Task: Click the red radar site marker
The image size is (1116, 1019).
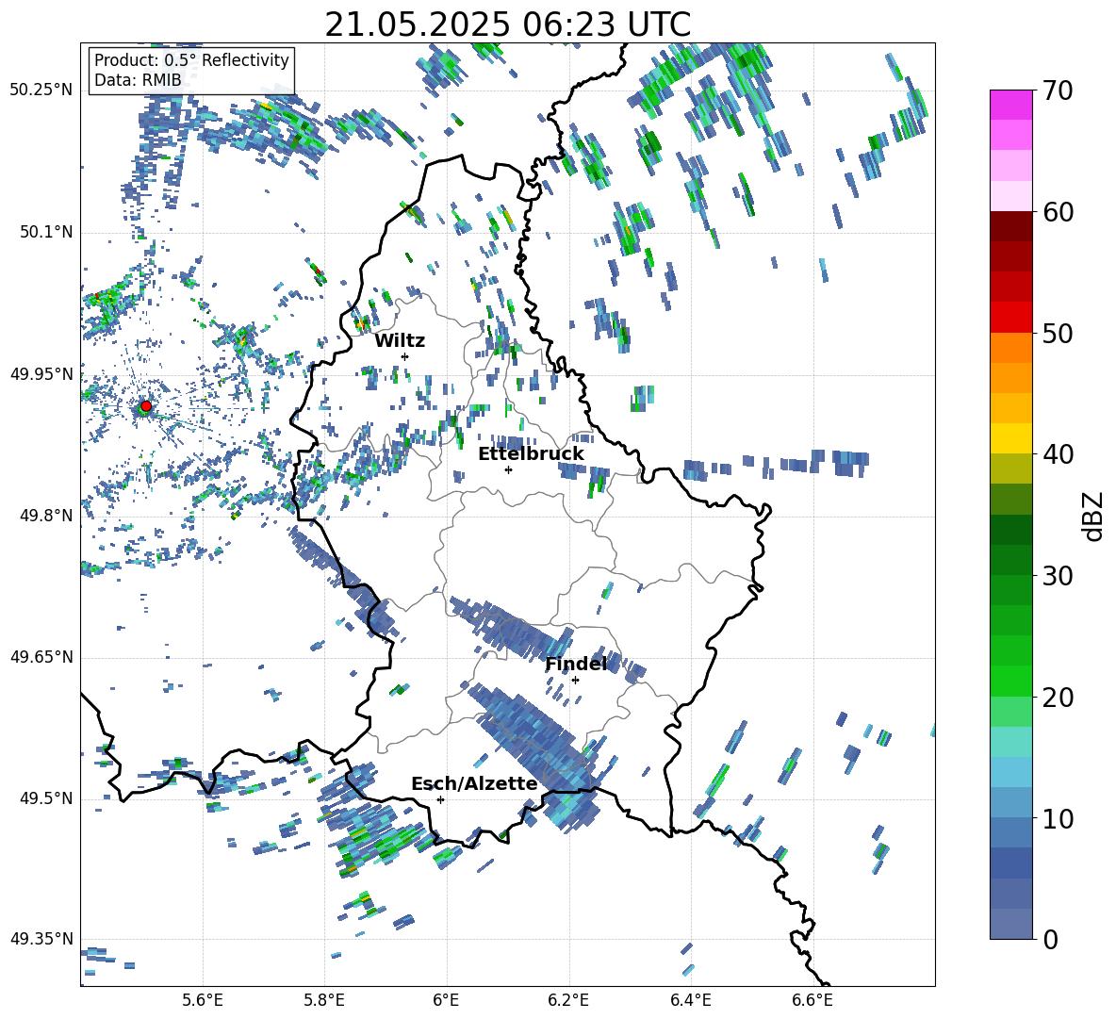Action: coord(146,405)
